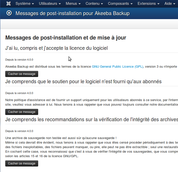Expand the Utilisateurs menu

pyautogui.click(x=50, y=4)
